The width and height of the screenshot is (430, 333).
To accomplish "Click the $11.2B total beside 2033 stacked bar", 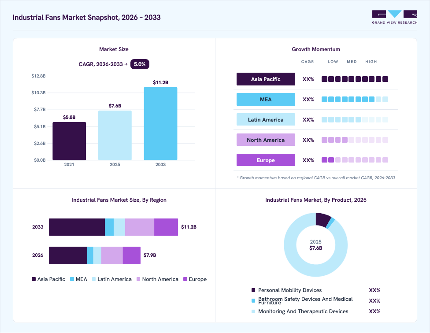I will [x=189, y=227].
